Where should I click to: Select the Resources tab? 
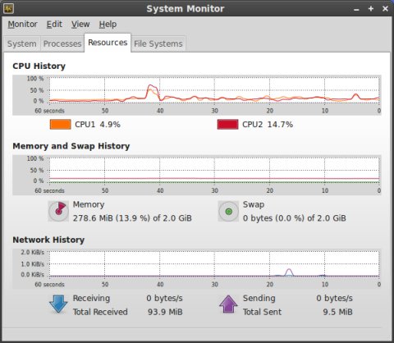pos(108,43)
